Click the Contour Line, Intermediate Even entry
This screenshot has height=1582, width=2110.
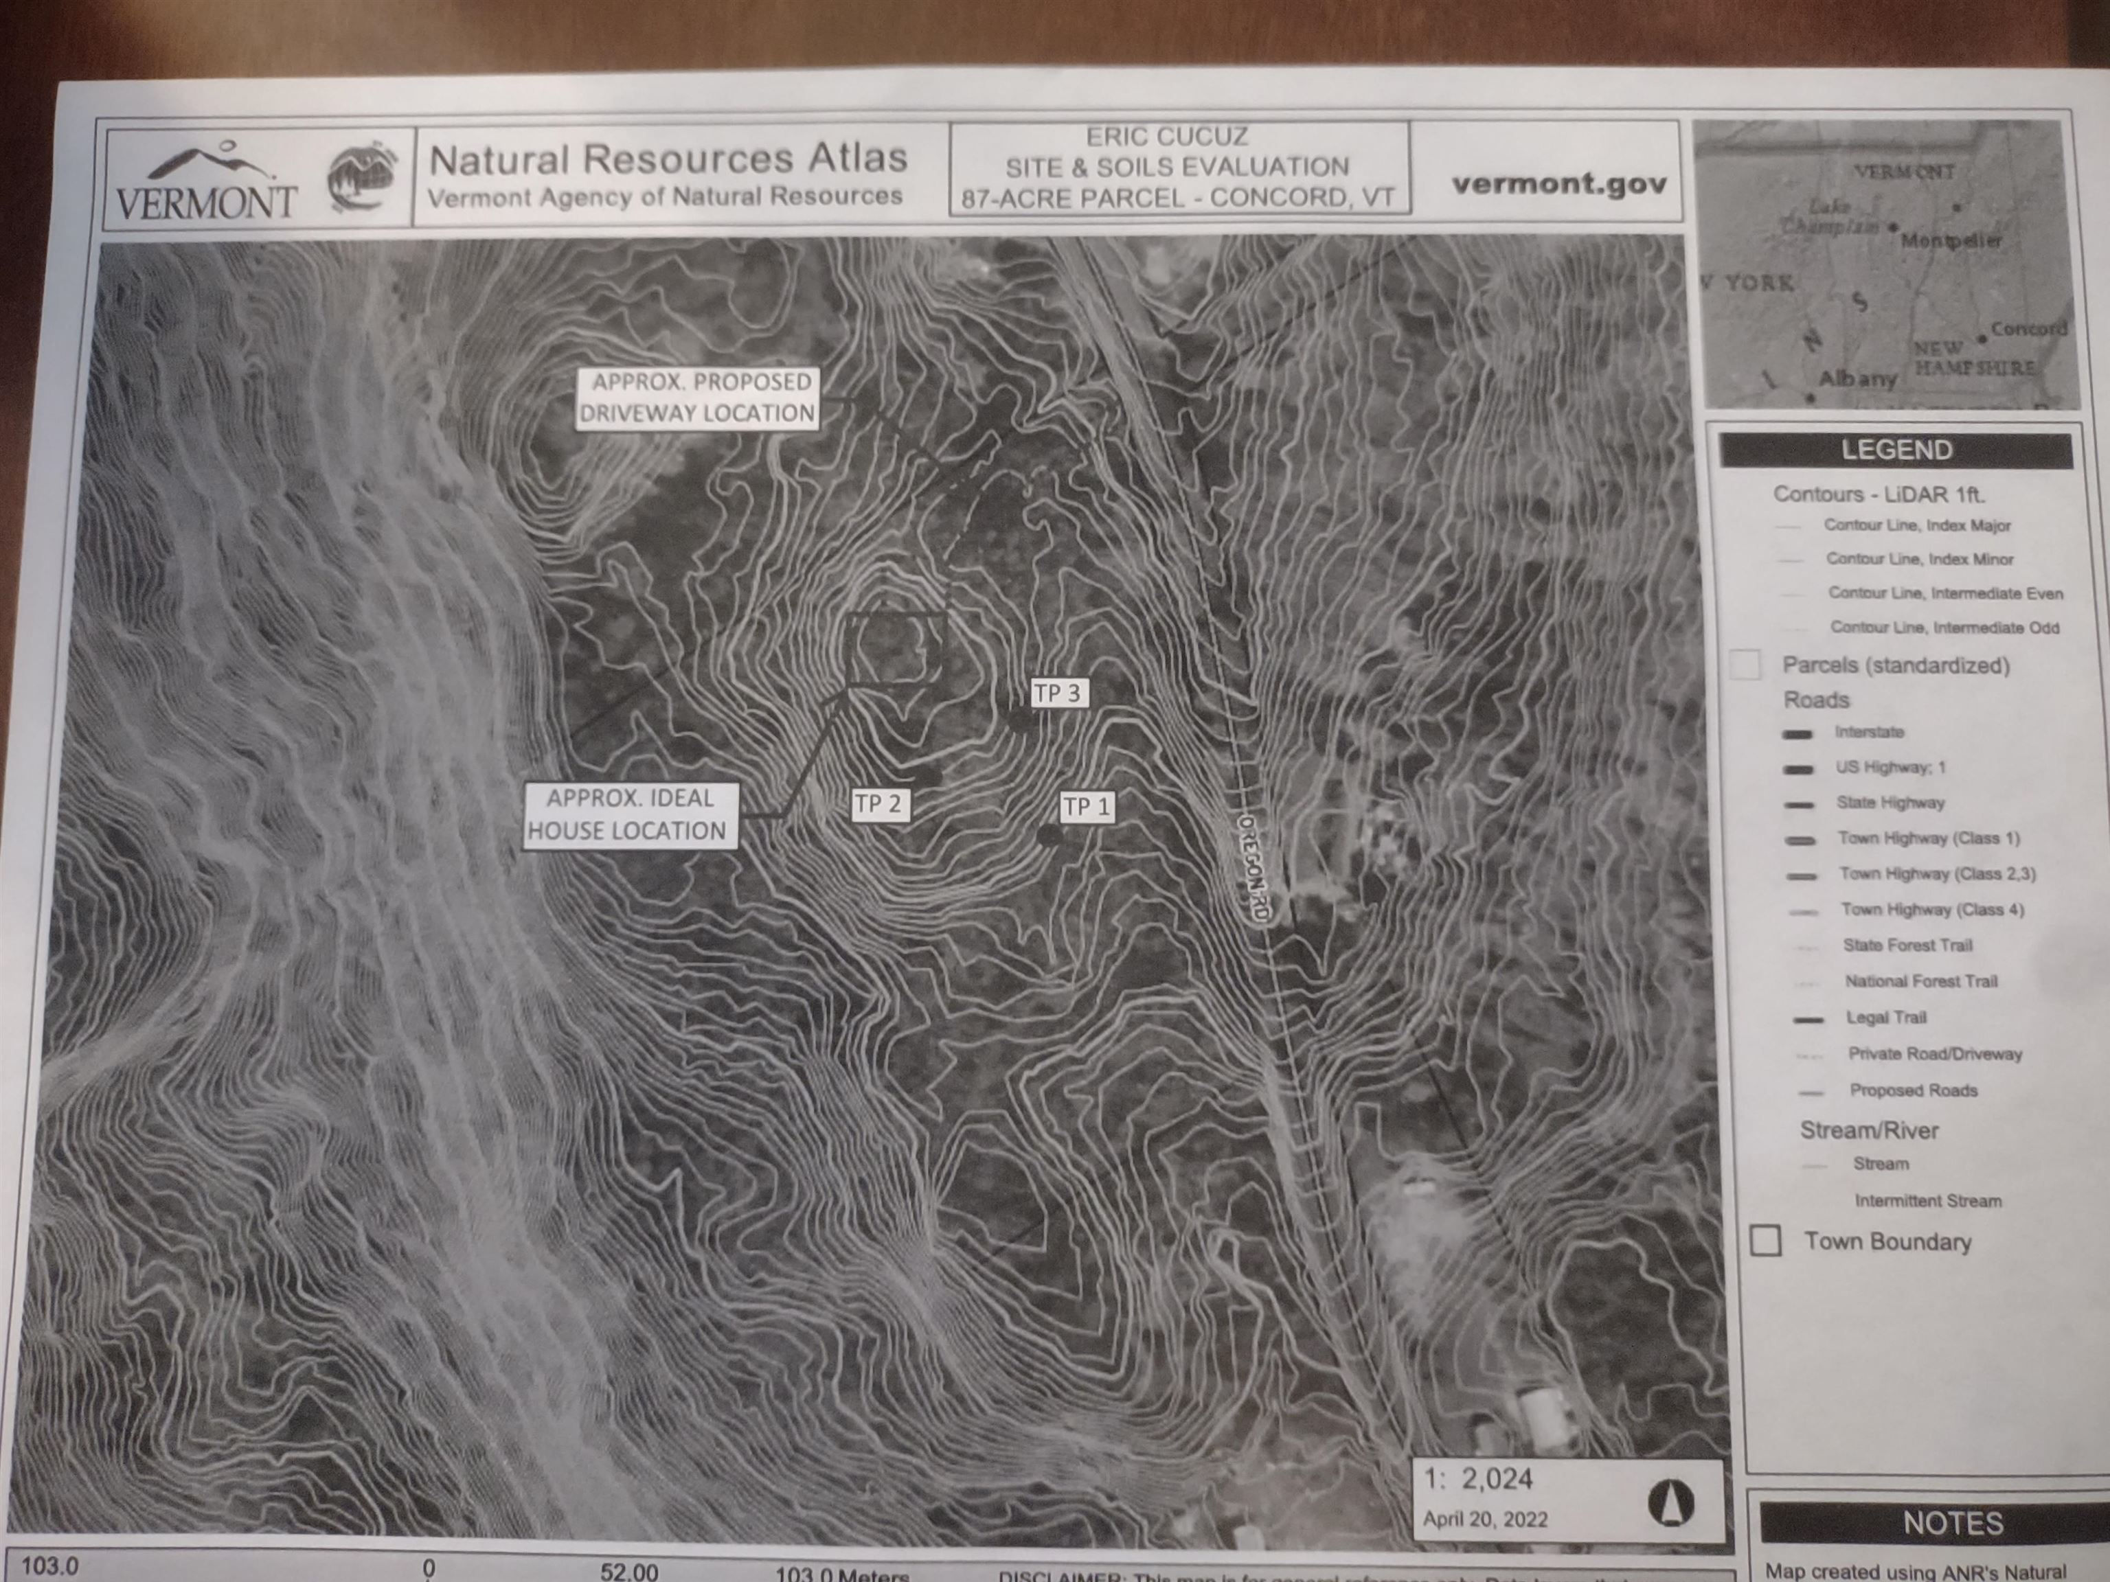click(1945, 593)
